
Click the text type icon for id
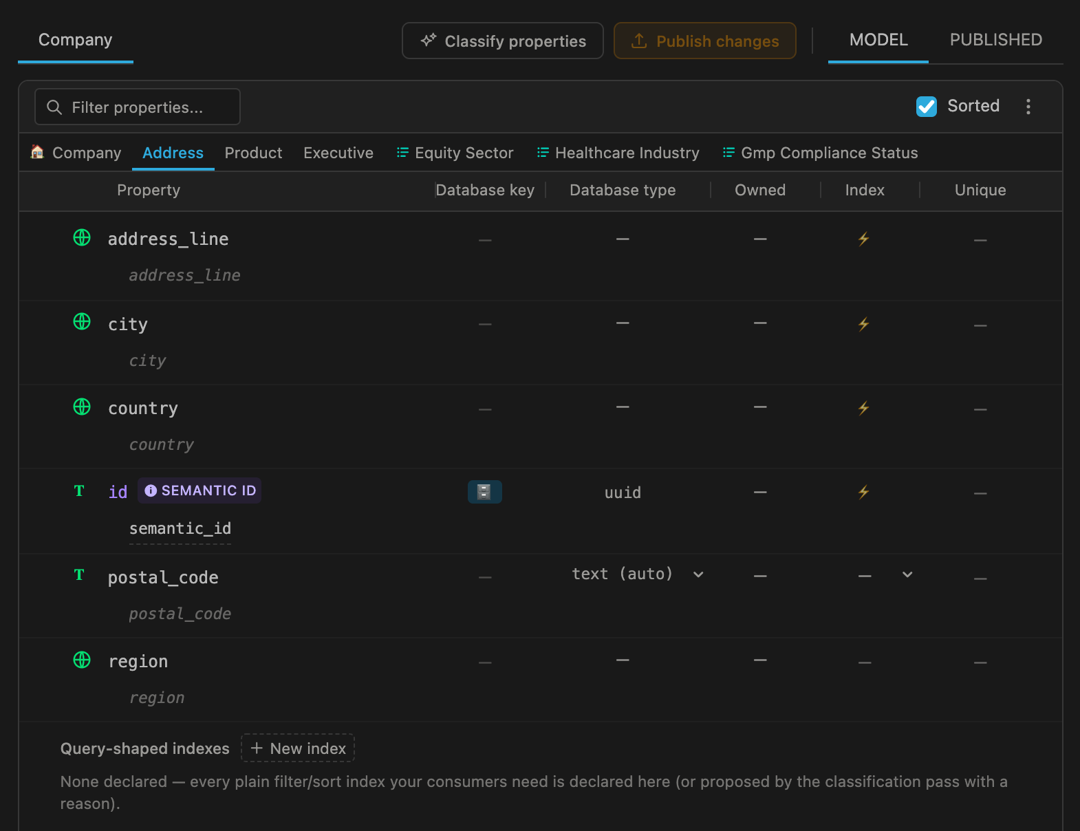click(79, 490)
